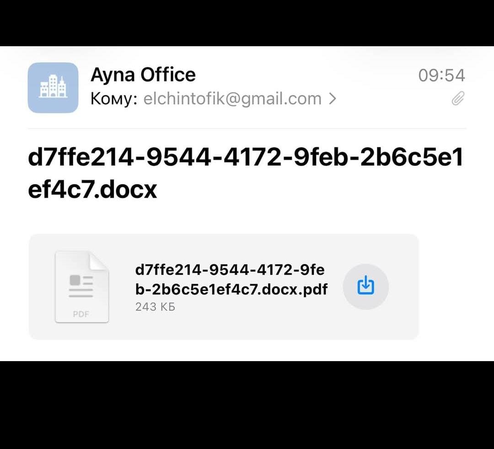Tap the subject's second line "ef4c7.docx"
494x449 pixels.
92,189
